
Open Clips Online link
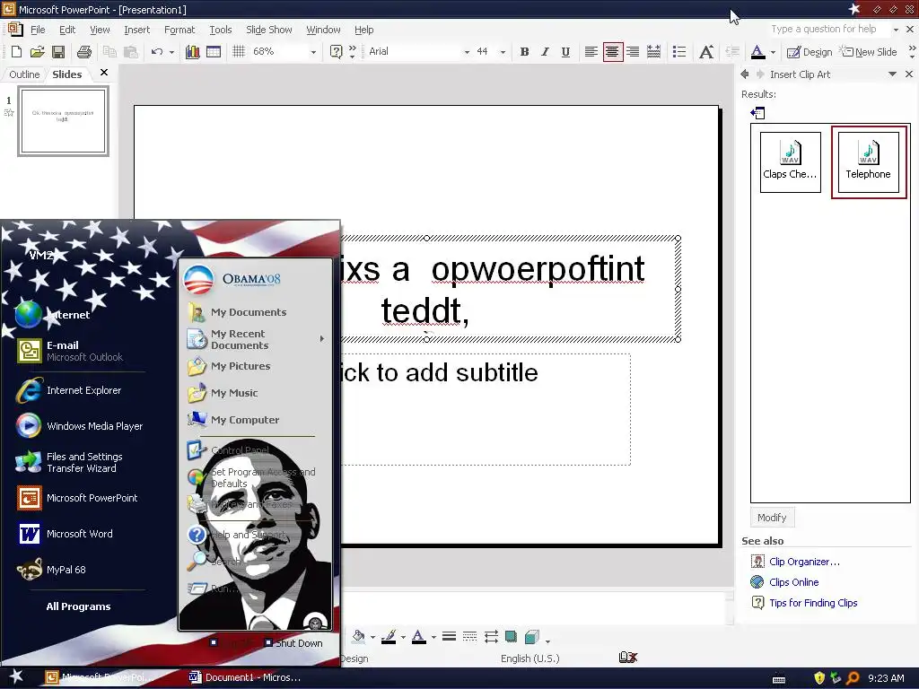point(793,582)
